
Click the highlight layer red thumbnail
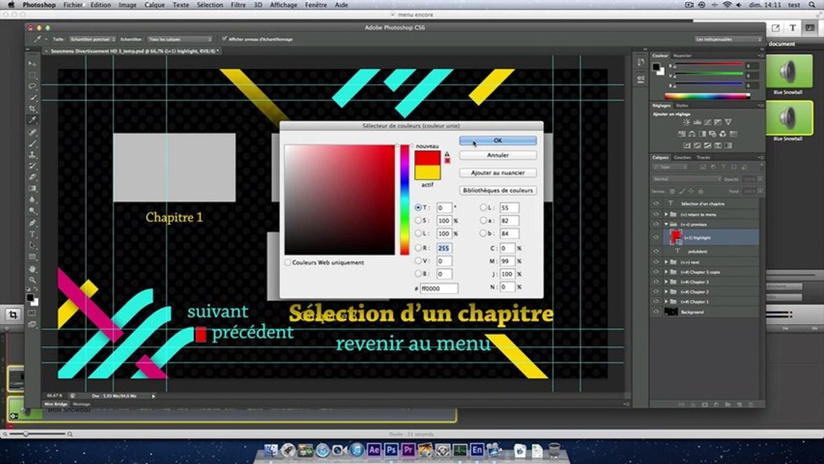675,237
